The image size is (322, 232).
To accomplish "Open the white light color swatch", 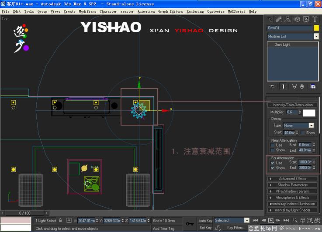I will tap(309, 113).
